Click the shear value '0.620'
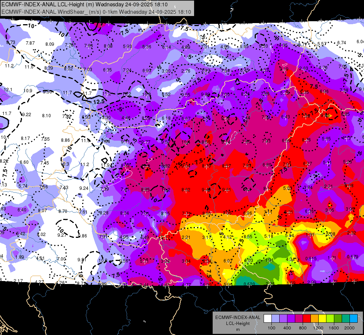Image resolution: width=364 pixels, height=335 pixels. tap(249, 284)
